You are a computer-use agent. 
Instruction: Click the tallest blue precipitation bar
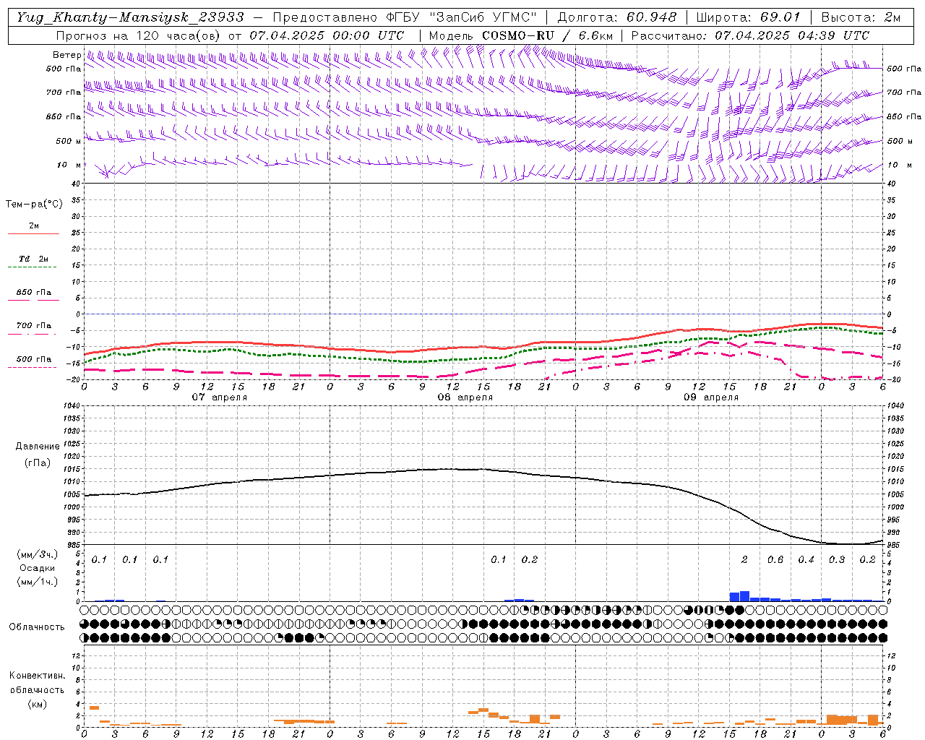(x=744, y=596)
